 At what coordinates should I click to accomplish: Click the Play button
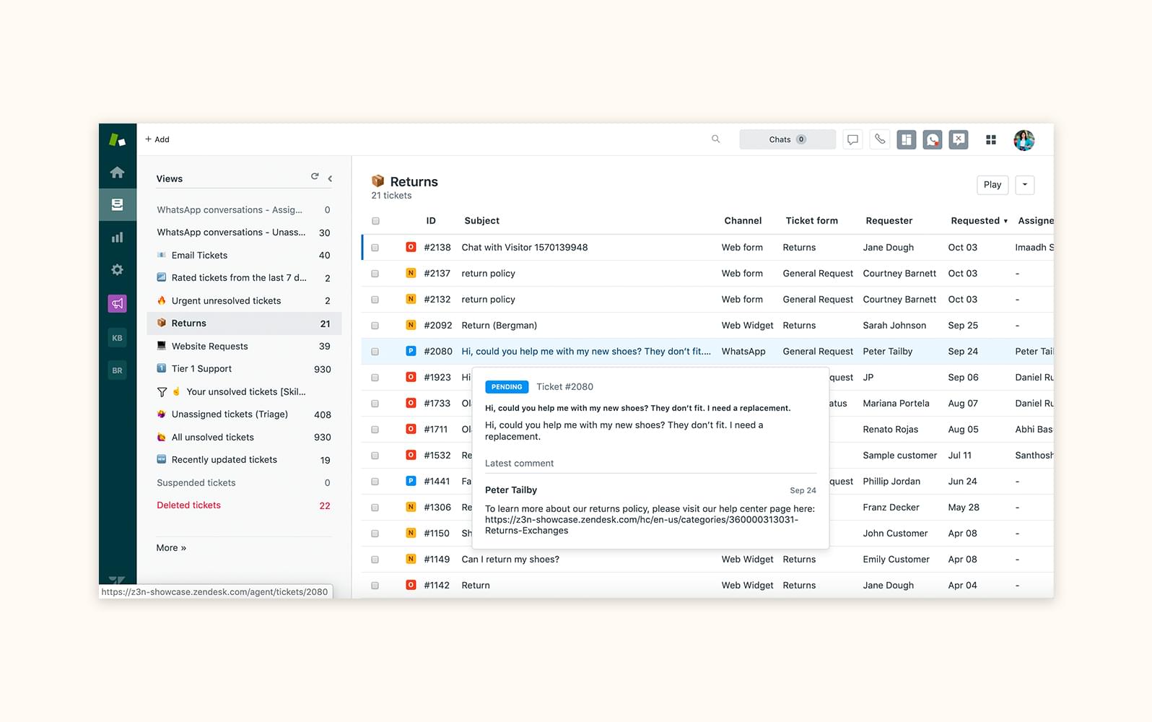pos(992,185)
